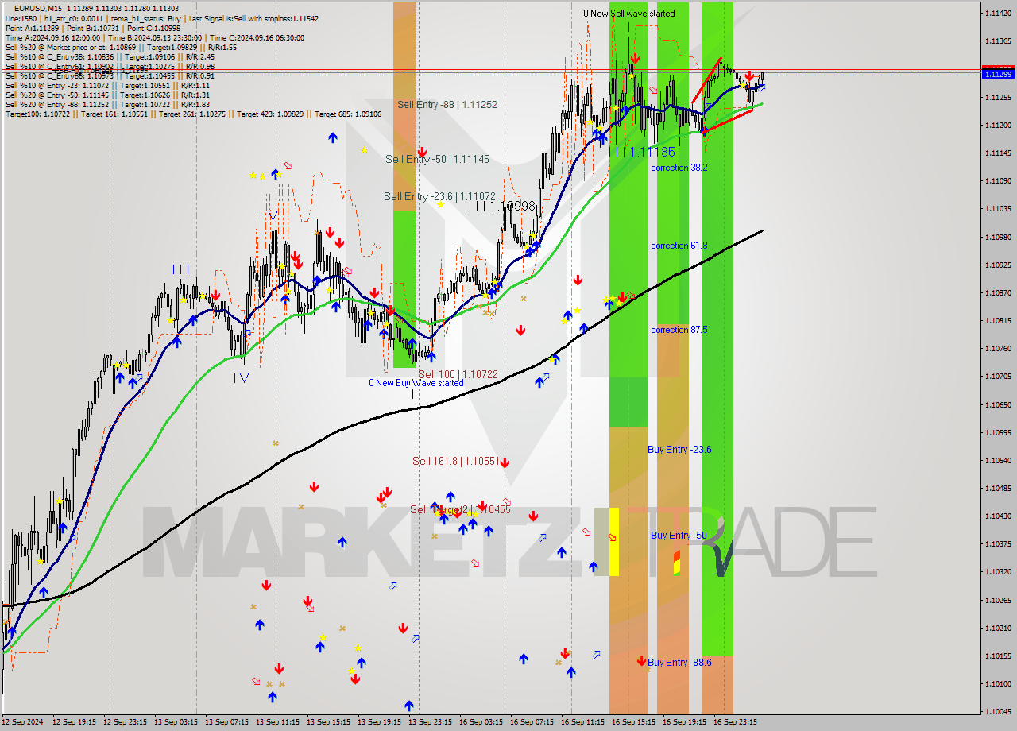Click the 'Buy Entry -50' label

click(x=679, y=536)
